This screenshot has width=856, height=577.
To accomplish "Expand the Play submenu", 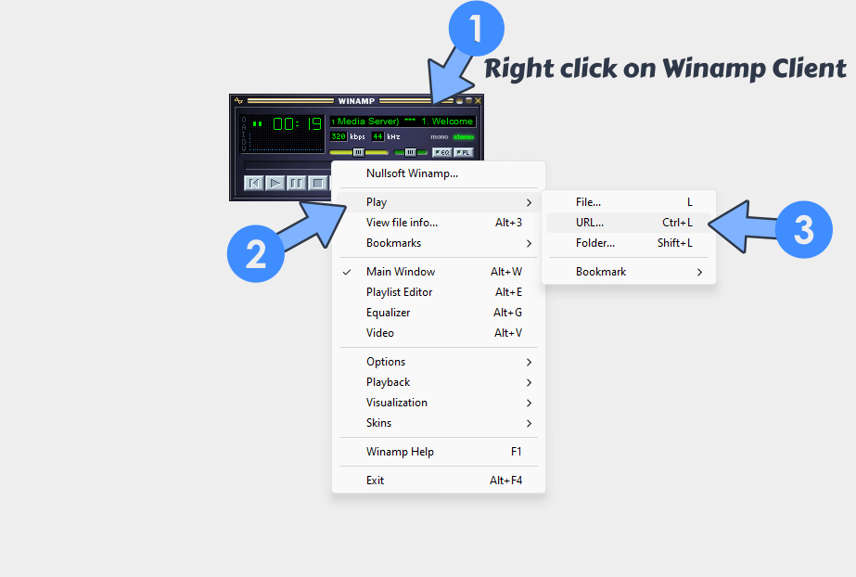I will pos(377,201).
